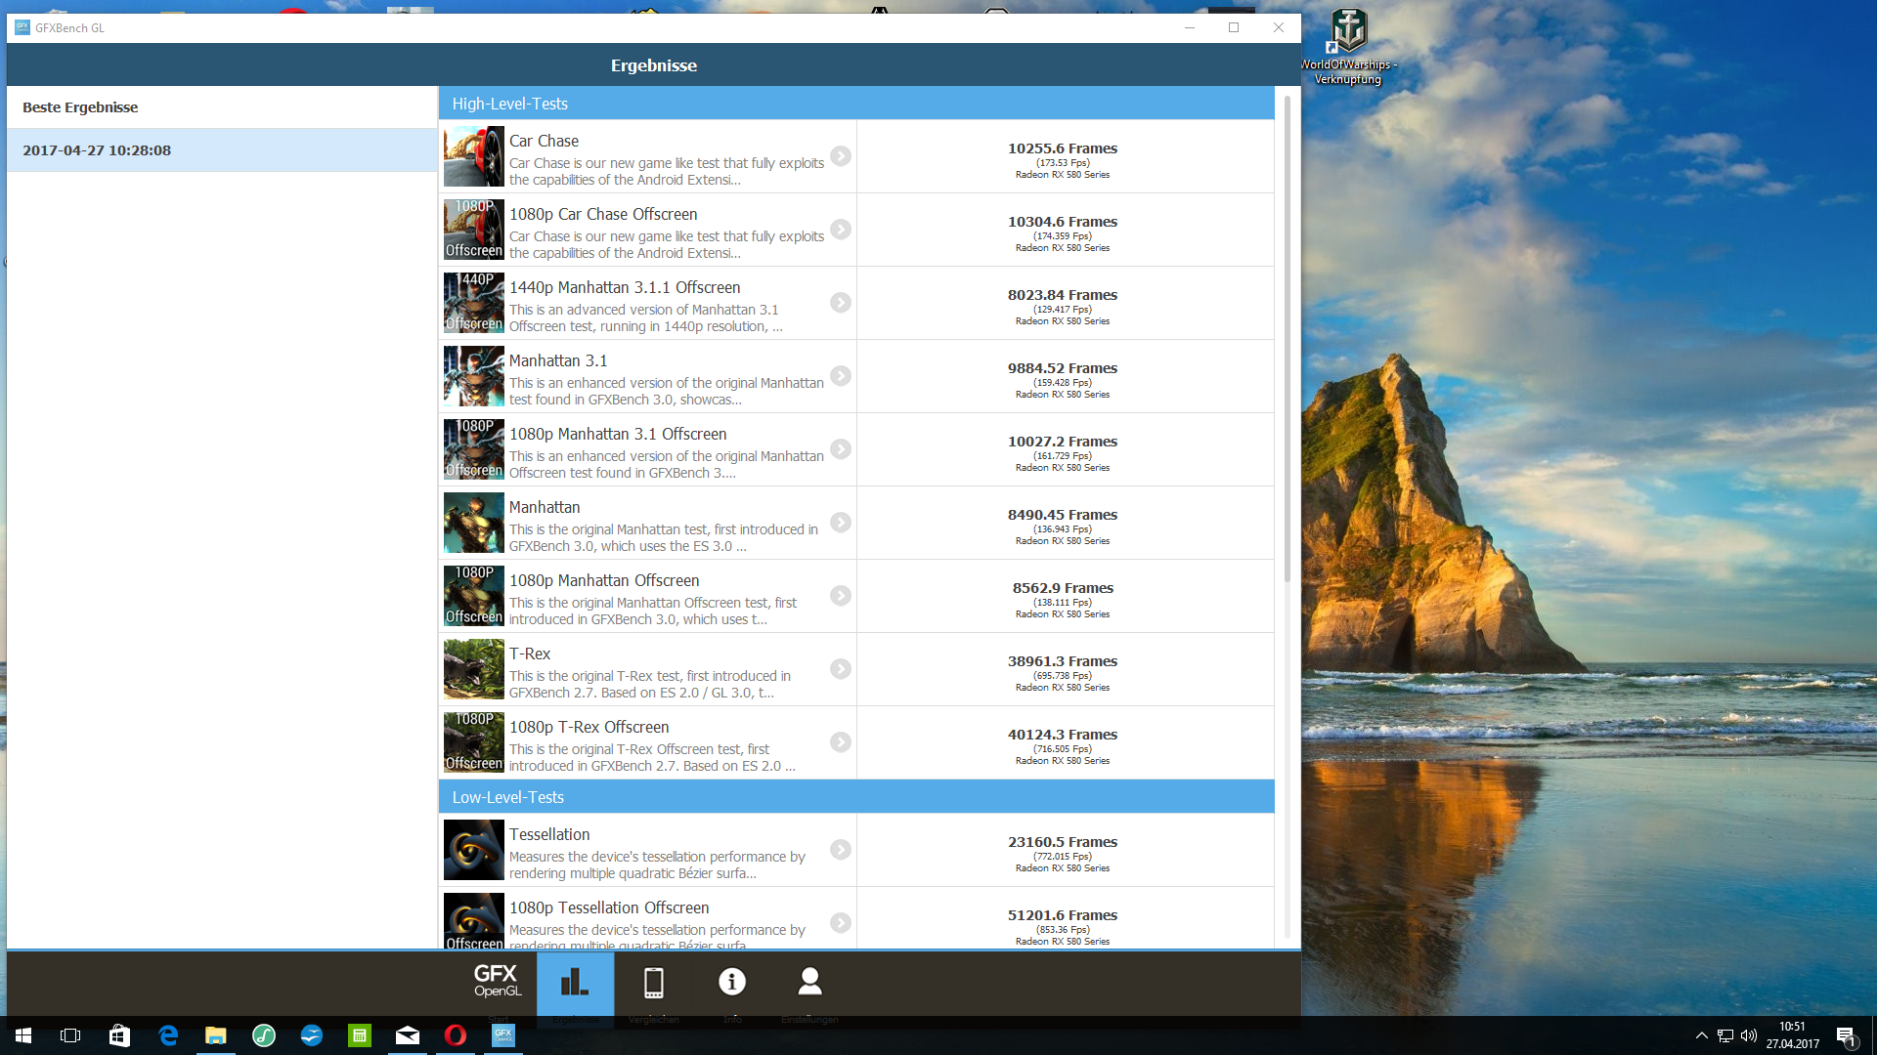
Task: Open the GFX OpenGL Start tab
Action: click(497, 982)
